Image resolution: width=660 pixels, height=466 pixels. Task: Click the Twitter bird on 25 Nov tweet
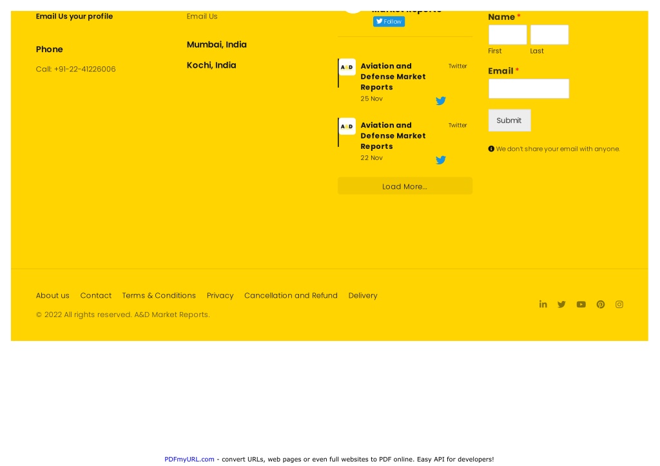pyautogui.click(x=441, y=101)
